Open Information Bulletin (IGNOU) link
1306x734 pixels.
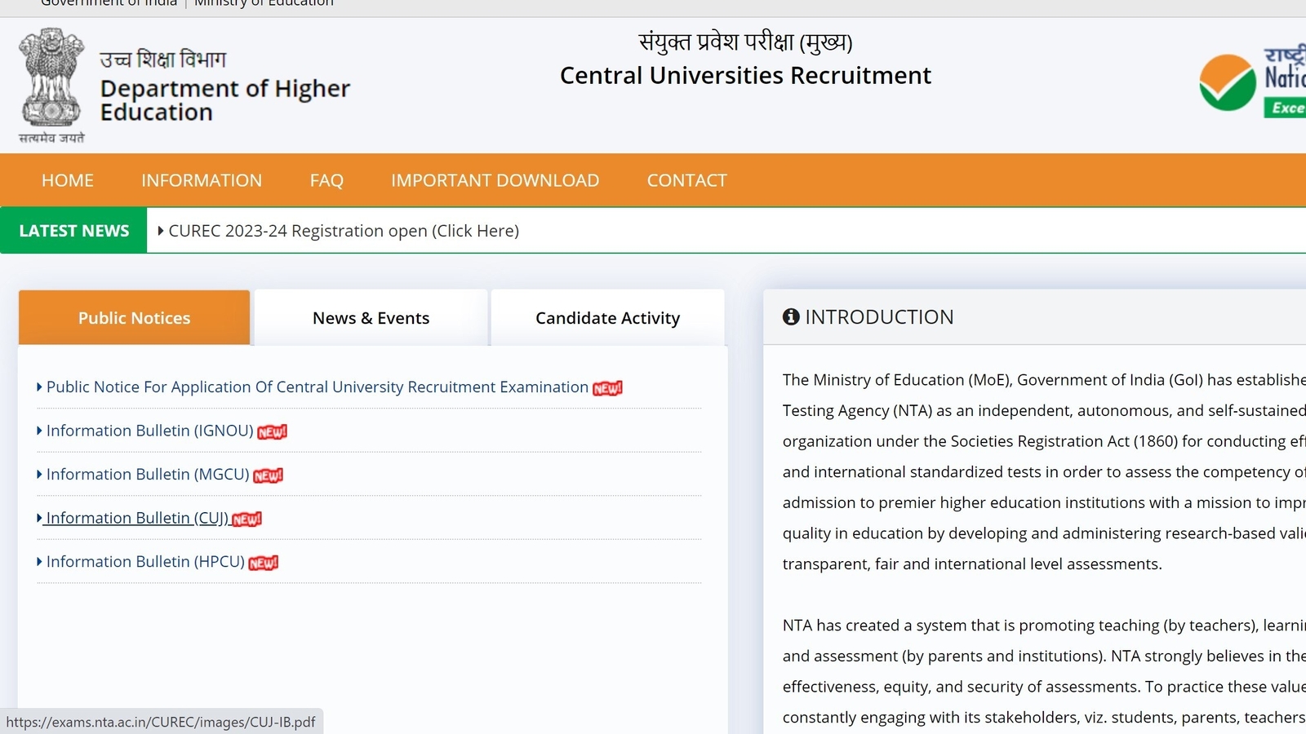click(150, 431)
